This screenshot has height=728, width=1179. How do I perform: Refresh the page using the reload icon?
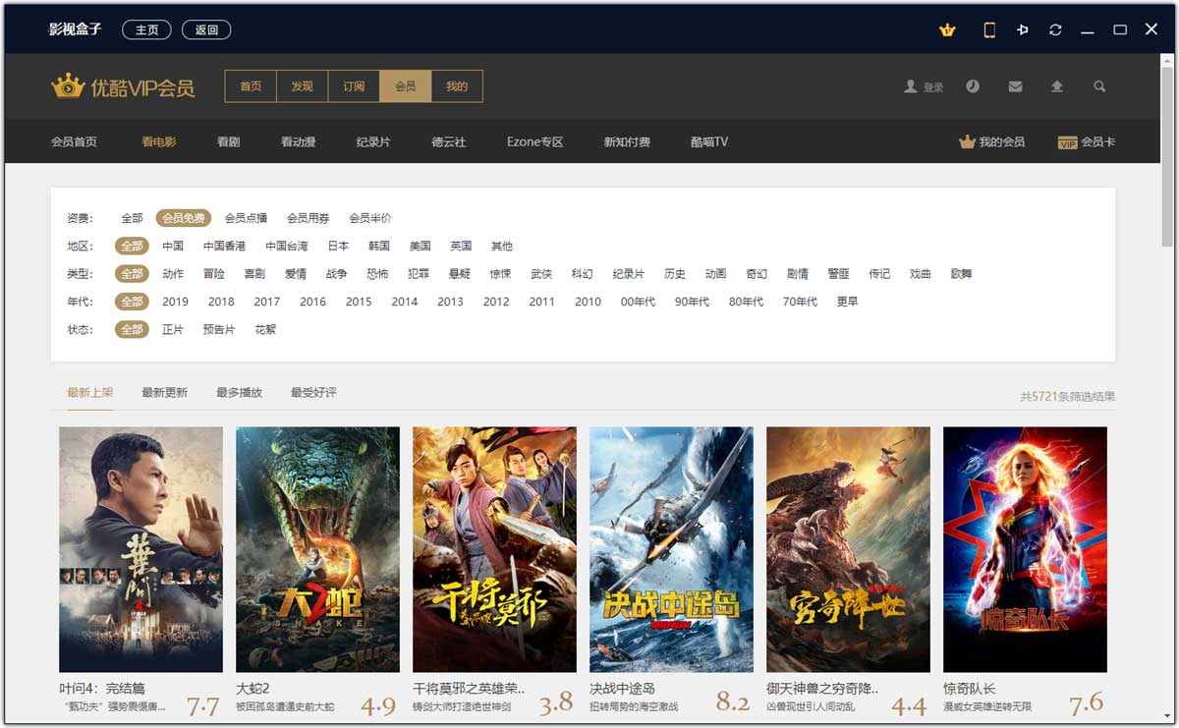pyautogui.click(x=1055, y=29)
